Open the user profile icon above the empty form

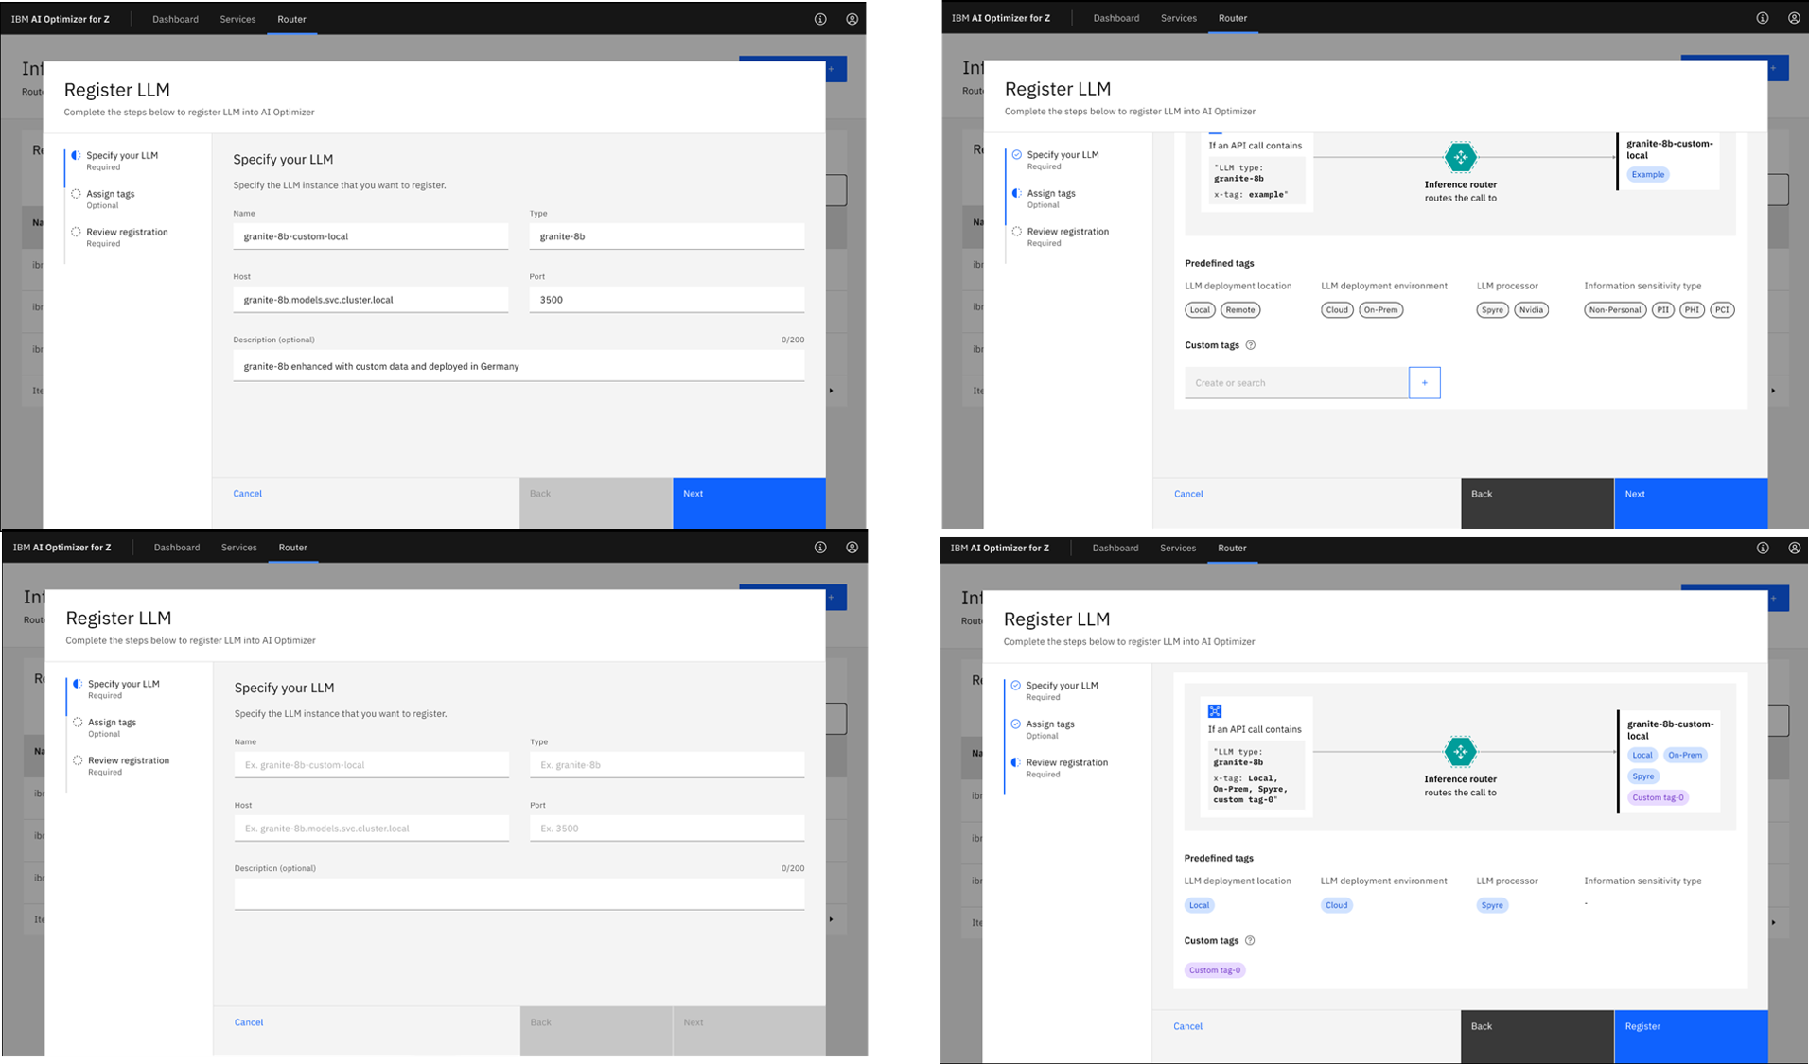pyautogui.click(x=852, y=548)
